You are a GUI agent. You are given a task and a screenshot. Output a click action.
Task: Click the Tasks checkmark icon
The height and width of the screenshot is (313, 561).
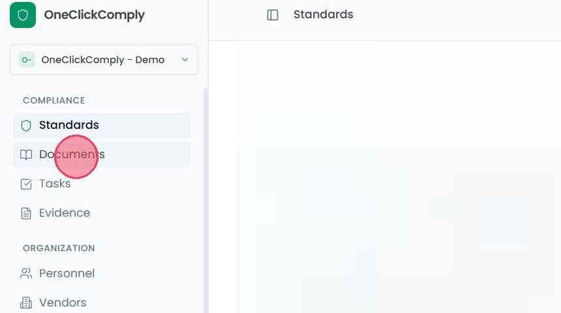(26, 184)
